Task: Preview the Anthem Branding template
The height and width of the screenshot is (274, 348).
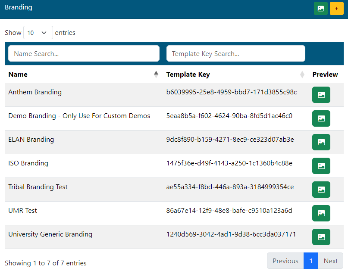Action: tap(321, 95)
